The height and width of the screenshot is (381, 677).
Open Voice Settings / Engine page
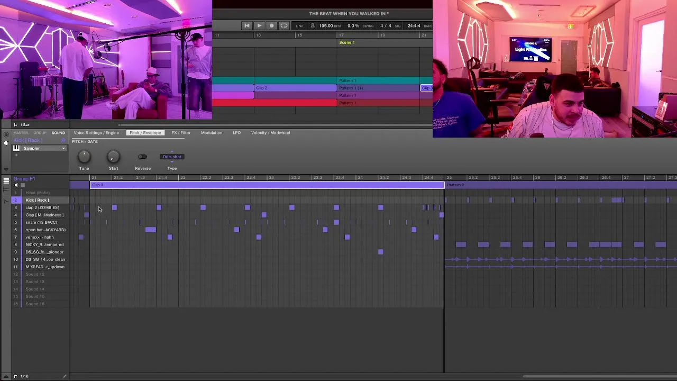[96, 133]
